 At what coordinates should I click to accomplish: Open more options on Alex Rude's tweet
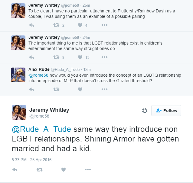[104, 89]
